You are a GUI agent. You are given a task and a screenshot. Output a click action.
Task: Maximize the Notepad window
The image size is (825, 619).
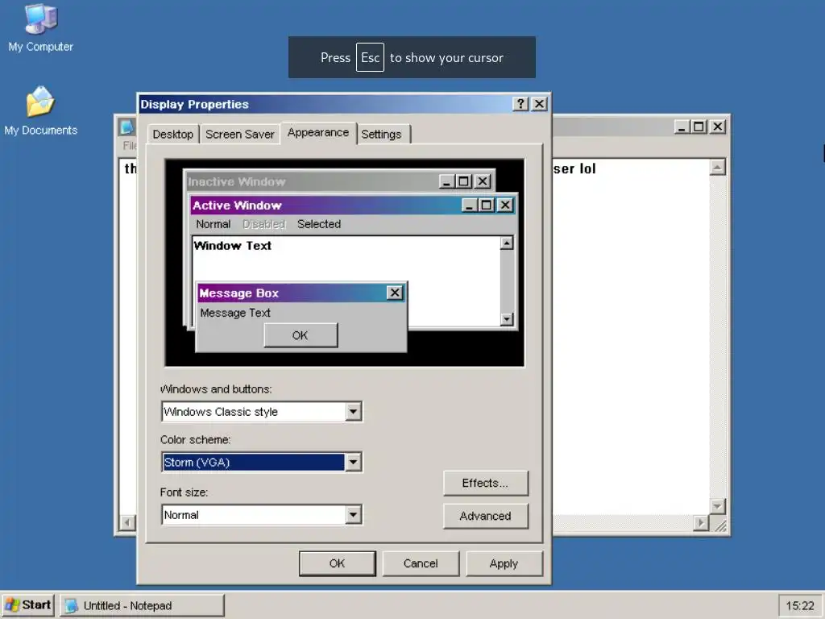(x=699, y=127)
